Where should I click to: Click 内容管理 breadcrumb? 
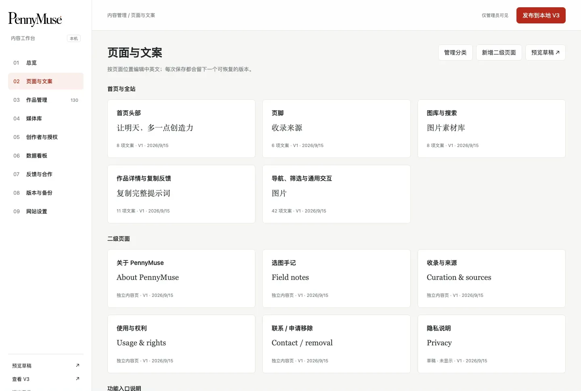coord(117,15)
